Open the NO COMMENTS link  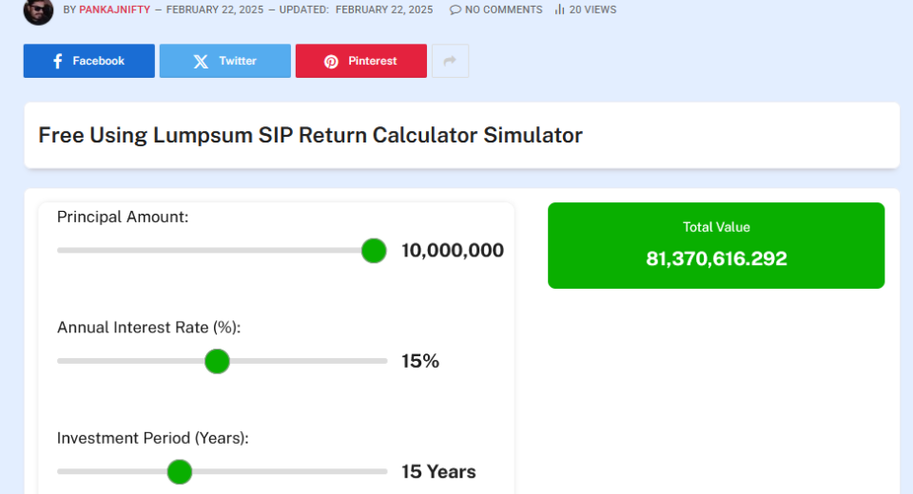(503, 9)
